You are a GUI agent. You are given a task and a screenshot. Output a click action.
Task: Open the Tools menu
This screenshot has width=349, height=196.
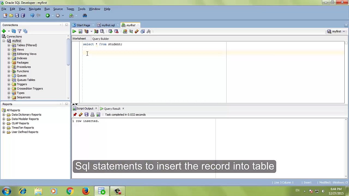(82, 9)
